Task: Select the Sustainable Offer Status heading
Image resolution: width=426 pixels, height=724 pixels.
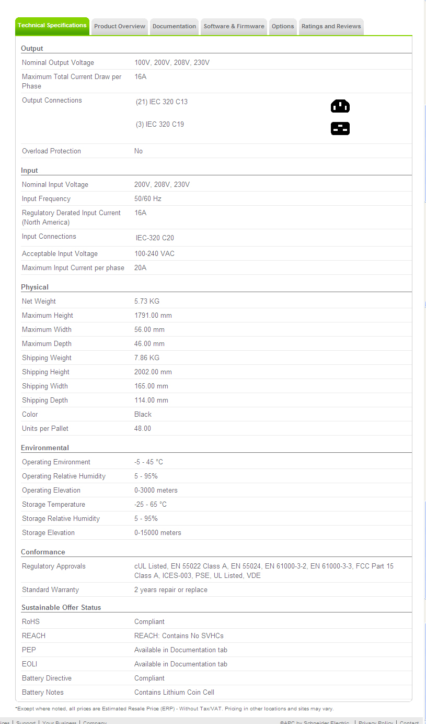Action: (61, 608)
